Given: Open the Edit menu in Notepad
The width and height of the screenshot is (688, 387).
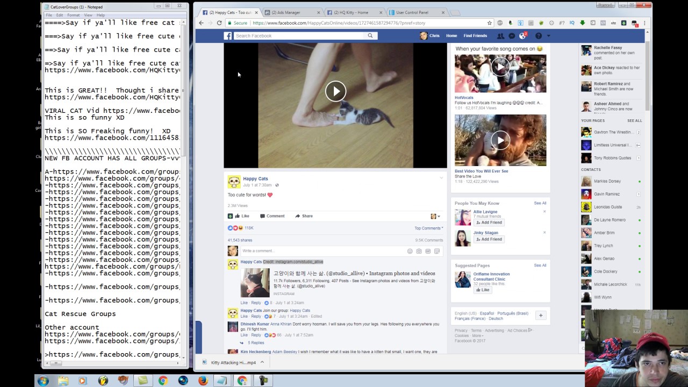Looking at the screenshot, I should coord(60,15).
